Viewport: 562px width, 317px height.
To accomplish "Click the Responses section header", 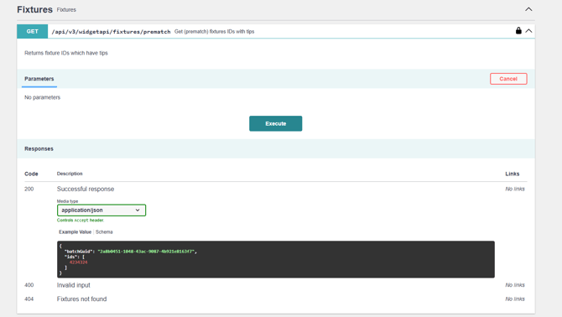I will (x=39, y=148).
